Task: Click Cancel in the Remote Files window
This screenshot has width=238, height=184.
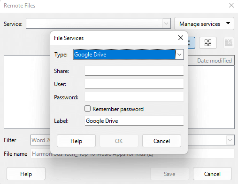Action: pyautogui.click(x=212, y=174)
